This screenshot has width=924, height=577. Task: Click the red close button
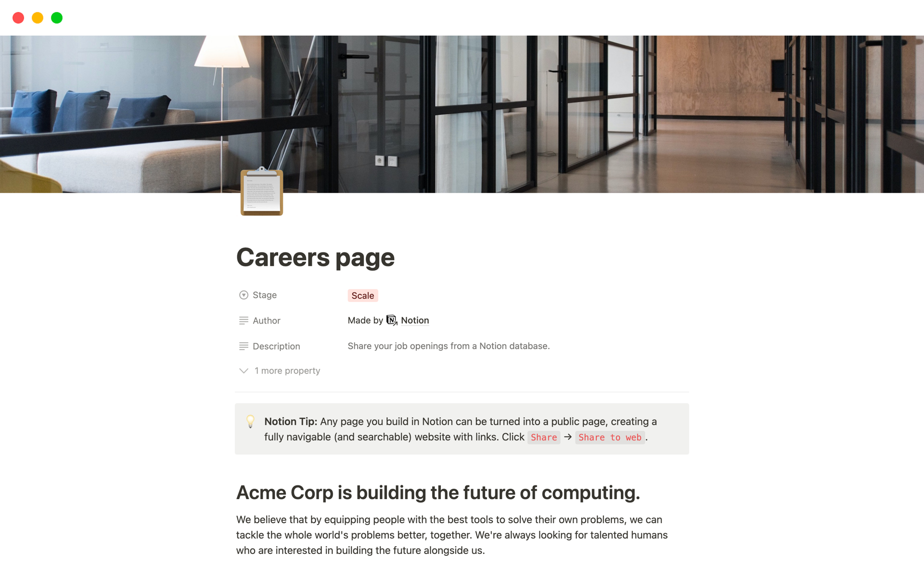(17, 17)
